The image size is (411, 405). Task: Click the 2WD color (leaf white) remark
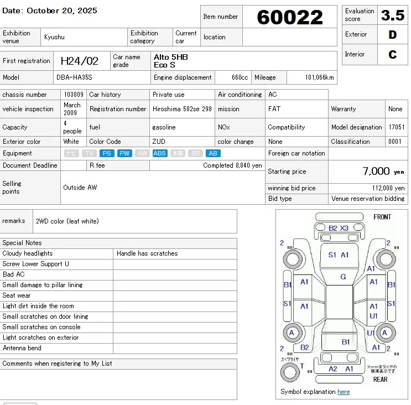coord(67,221)
